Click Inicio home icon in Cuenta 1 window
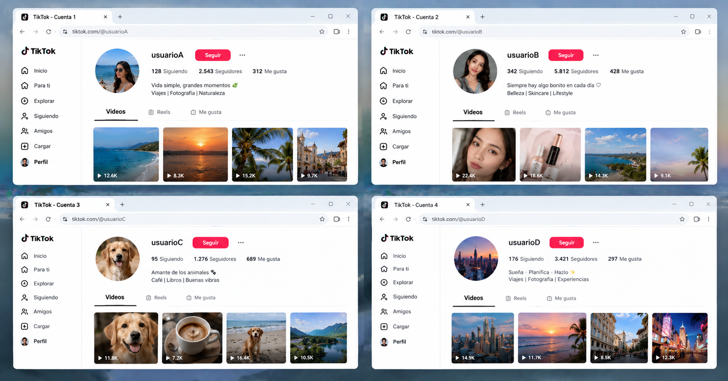 coord(25,70)
